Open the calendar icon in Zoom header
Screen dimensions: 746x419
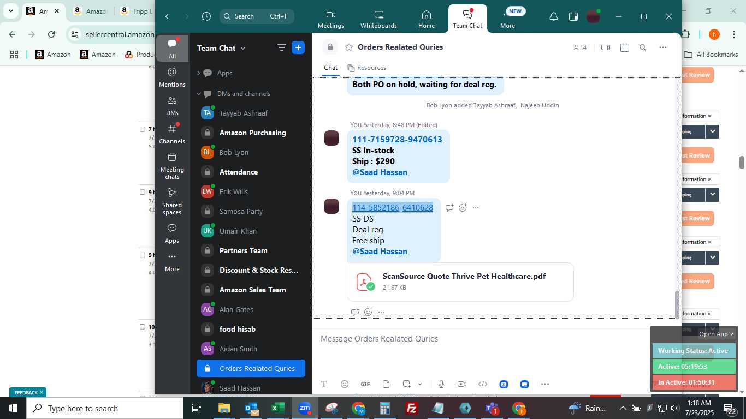click(x=573, y=16)
